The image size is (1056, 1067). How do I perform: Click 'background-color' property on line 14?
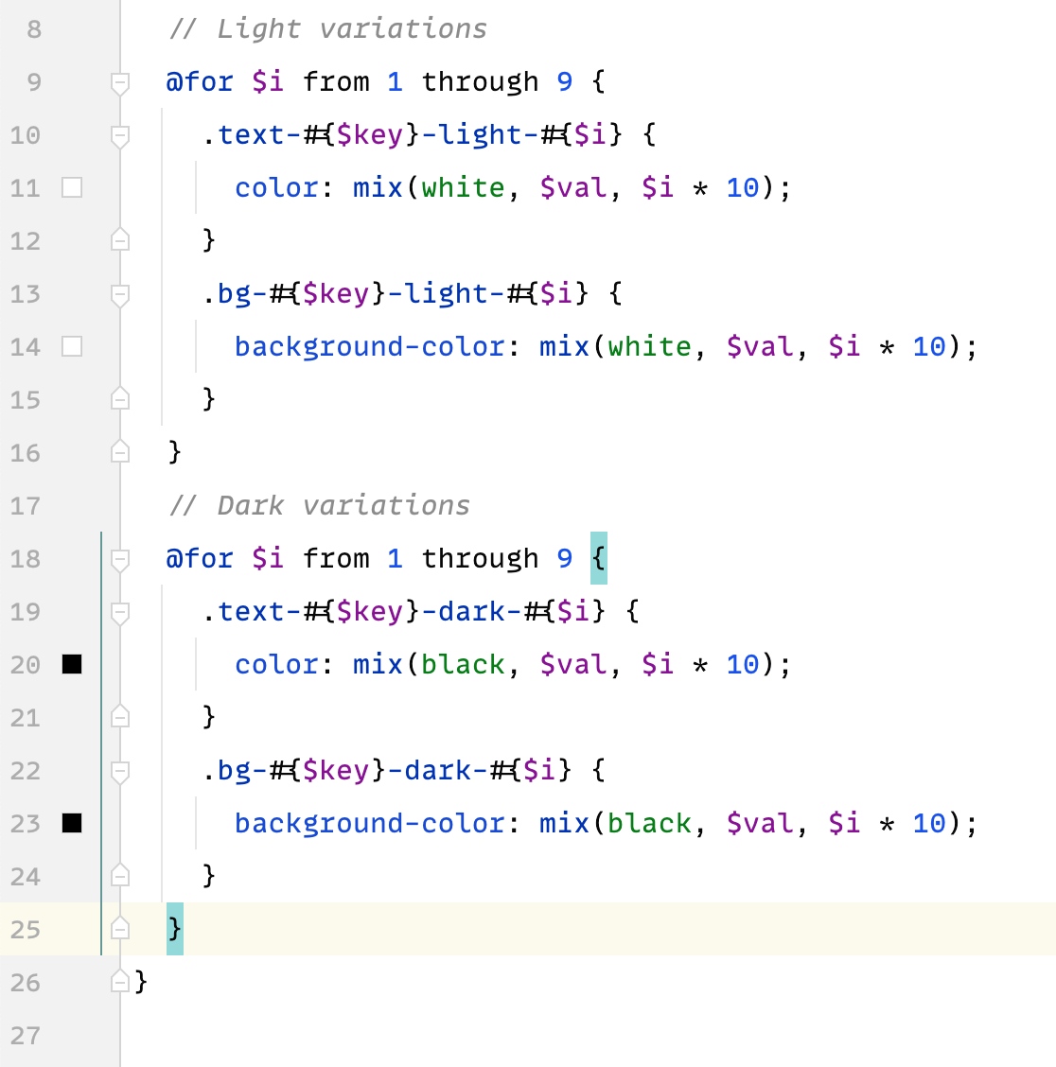pyautogui.click(x=370, y=347)
